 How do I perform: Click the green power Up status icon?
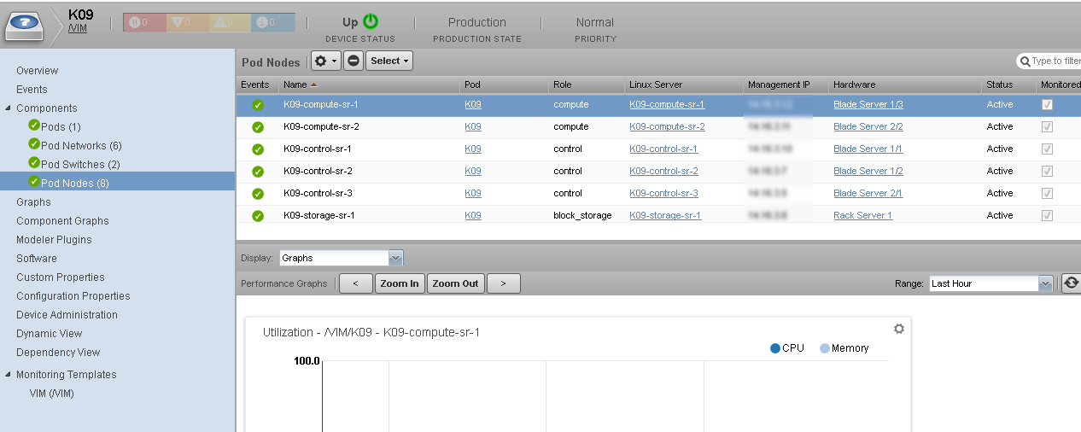tap(371, 22)
